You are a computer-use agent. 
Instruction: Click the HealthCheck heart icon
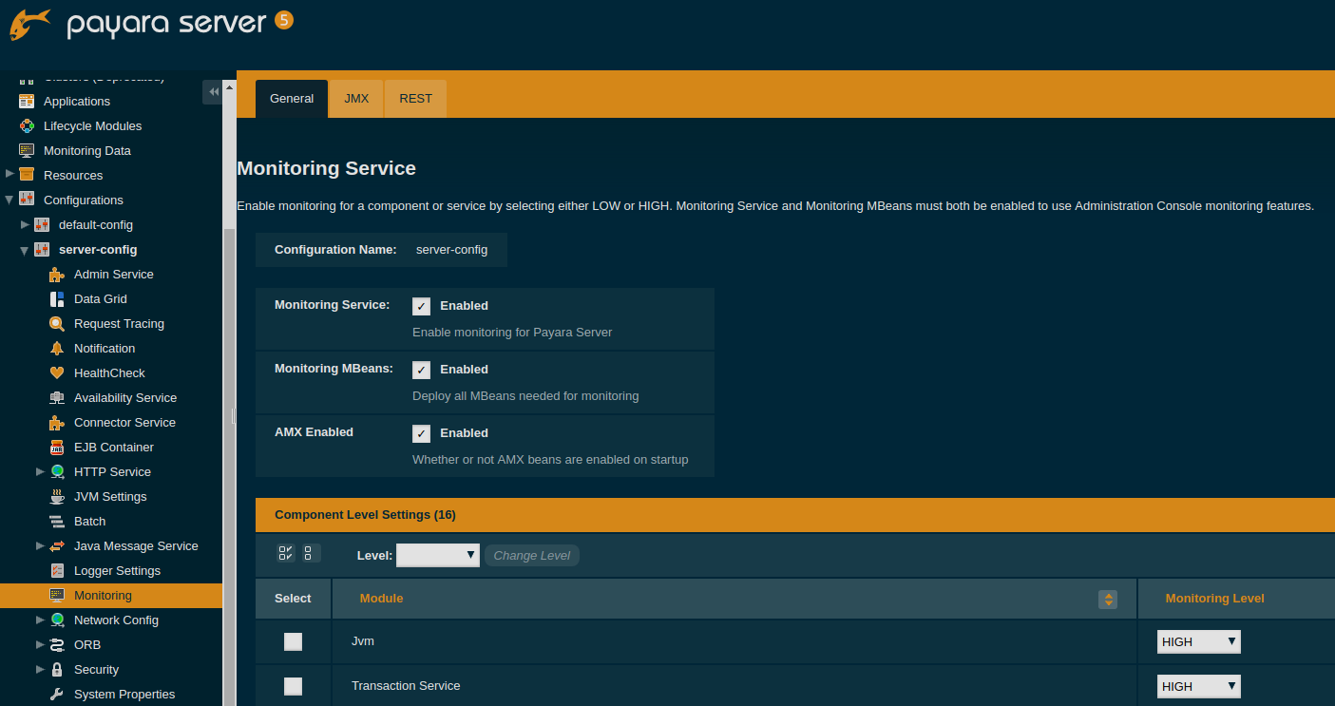click(57, 373)
